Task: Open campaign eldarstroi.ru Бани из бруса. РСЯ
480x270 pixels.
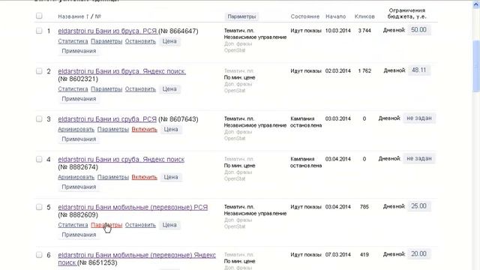Action: tap(107, 31)
